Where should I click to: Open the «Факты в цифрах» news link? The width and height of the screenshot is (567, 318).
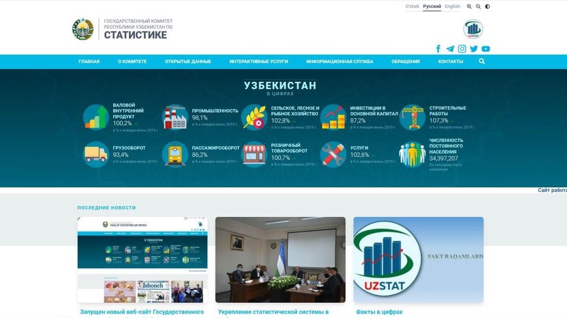tap(378, 312)
